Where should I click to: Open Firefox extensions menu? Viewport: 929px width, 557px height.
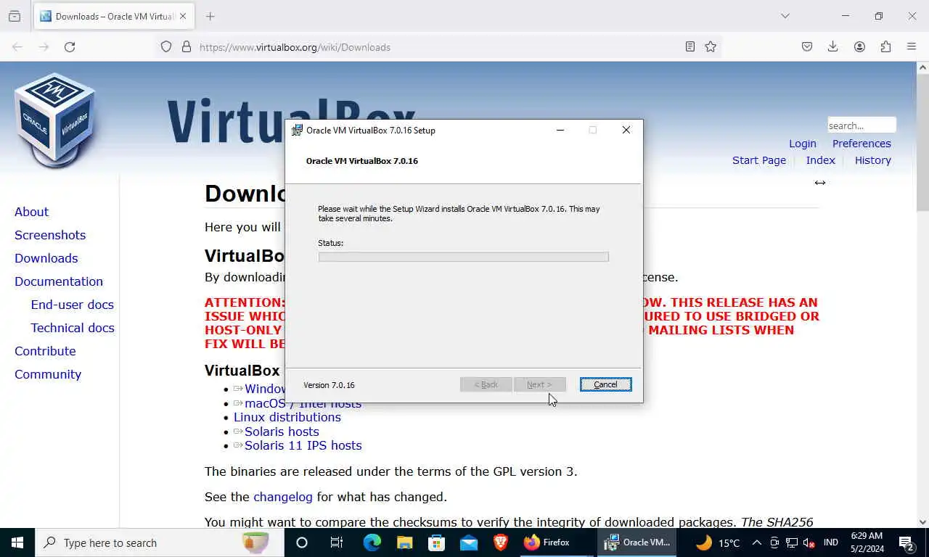(885, 47)
